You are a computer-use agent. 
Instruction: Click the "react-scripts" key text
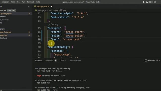coord(62,13)
